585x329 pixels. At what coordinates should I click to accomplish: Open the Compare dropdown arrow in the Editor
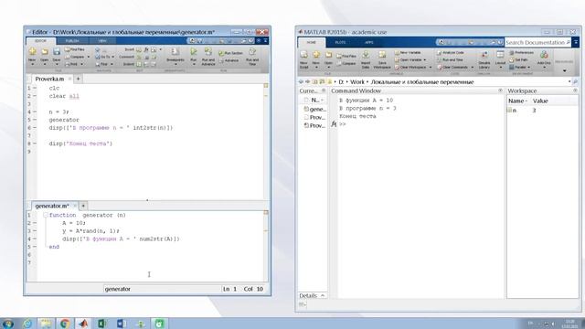point(89,57)
